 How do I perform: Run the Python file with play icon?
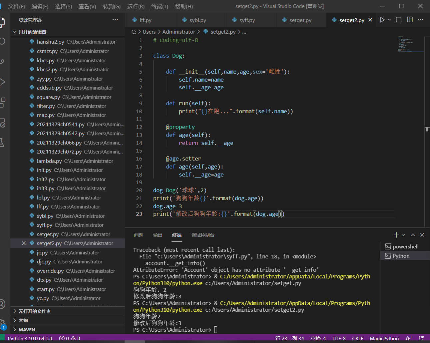(x=382, y=20)
